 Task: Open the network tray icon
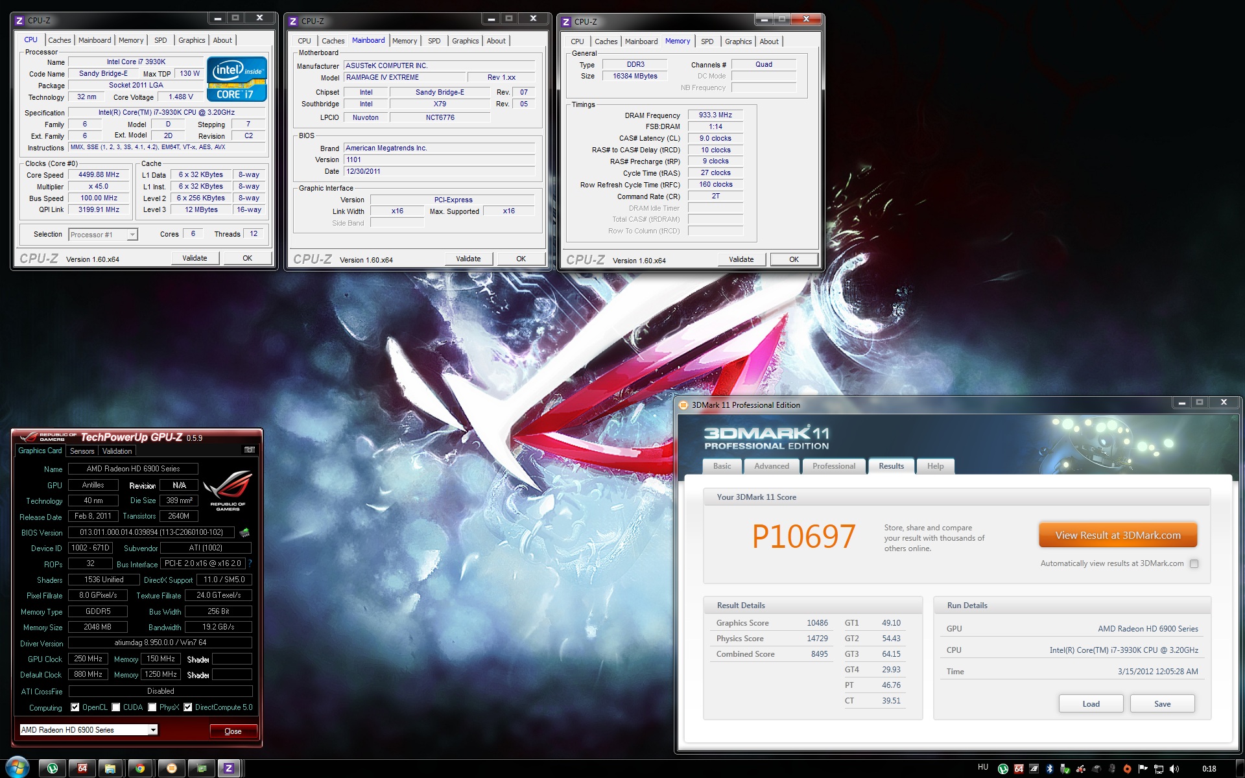click(1159, 769)
